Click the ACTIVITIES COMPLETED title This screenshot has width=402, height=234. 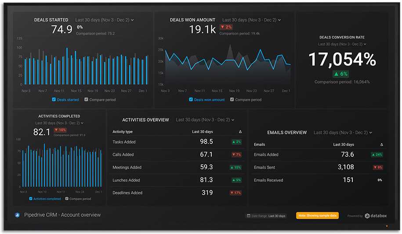(x=59, y=116)
